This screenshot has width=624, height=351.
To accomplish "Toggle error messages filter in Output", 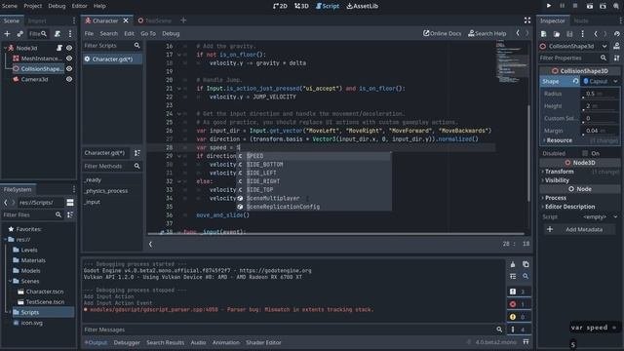I will point(519,304).
